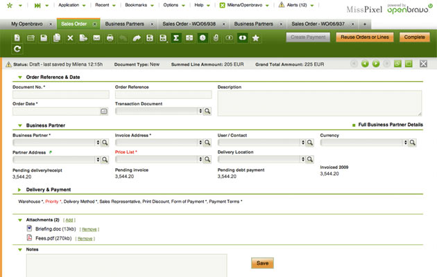Open the Currency dropdown
Screen dimensions: 437x277
405,143
